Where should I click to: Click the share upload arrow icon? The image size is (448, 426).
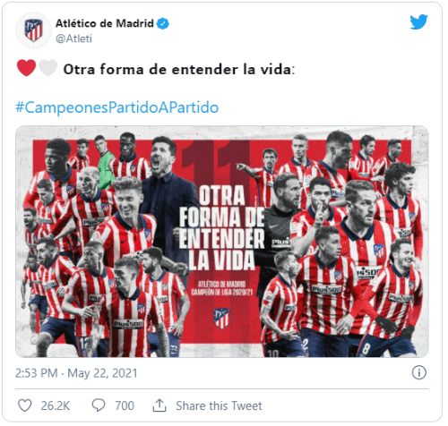pyautogui.click(x=159, y=405)
